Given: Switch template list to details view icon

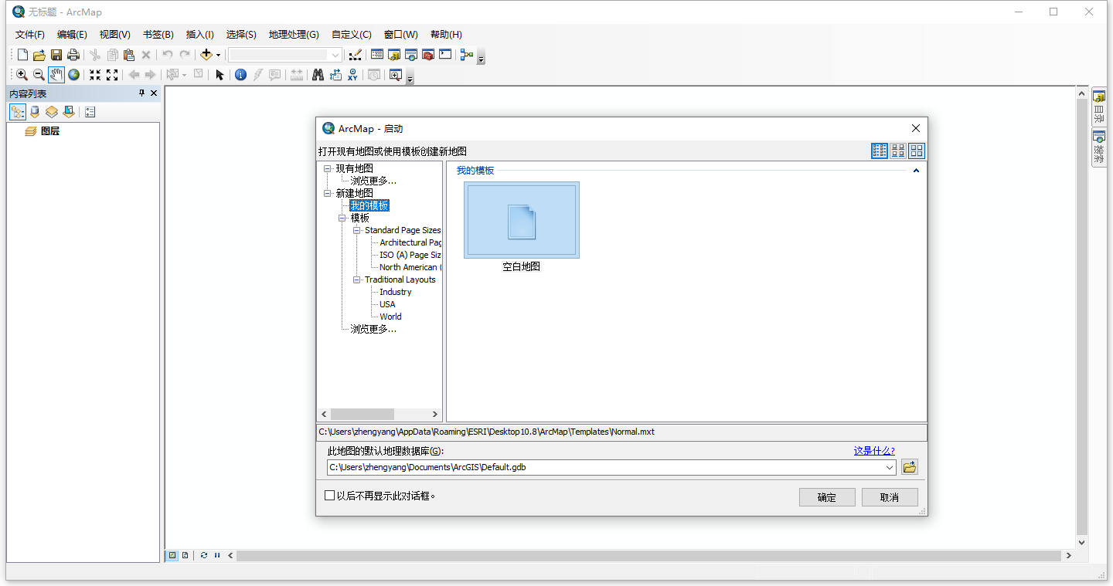Looking at the screenshot, I should coord(880,151).
